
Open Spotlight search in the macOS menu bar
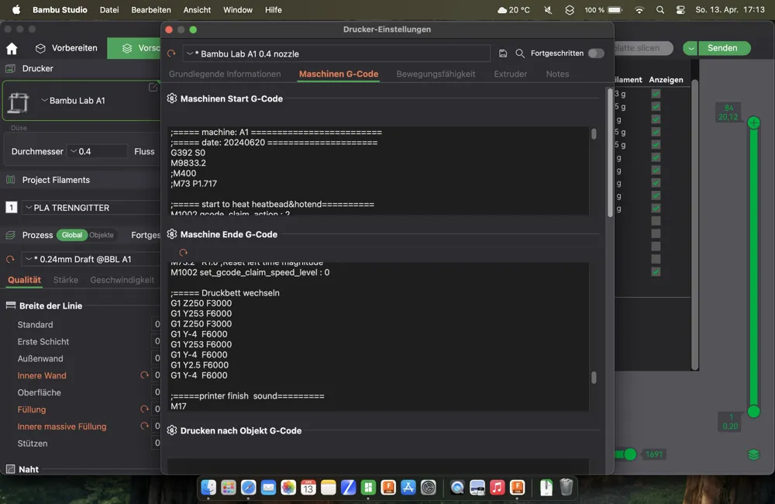click(660, 10)
